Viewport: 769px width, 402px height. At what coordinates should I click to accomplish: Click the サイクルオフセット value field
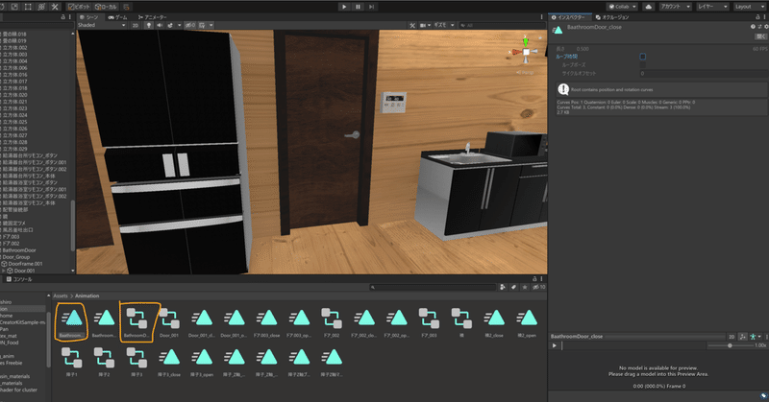coord(704,74)
